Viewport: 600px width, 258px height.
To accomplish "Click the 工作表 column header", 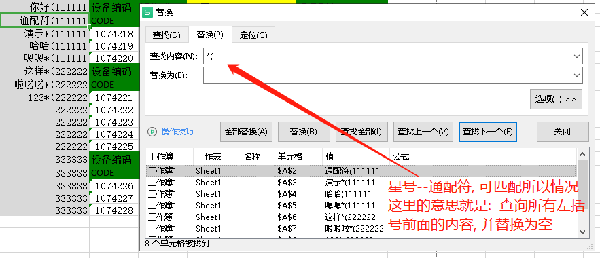I will coord(217,157).
